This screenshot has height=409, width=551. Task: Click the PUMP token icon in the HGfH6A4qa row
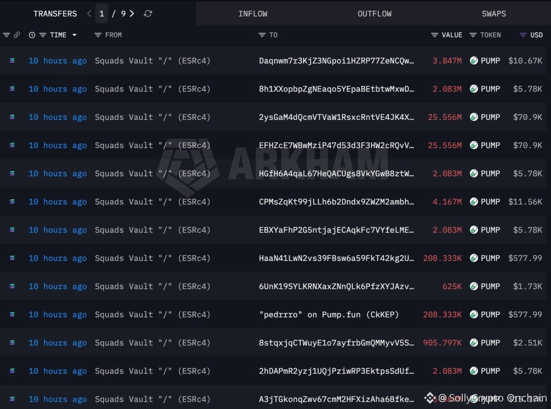click(x=474, y=173)
